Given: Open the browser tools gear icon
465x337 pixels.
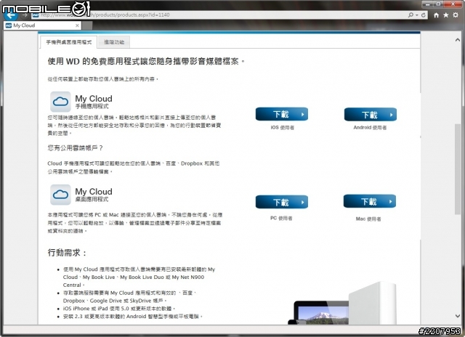Looking at the screenshot, I should pos(456,15).
